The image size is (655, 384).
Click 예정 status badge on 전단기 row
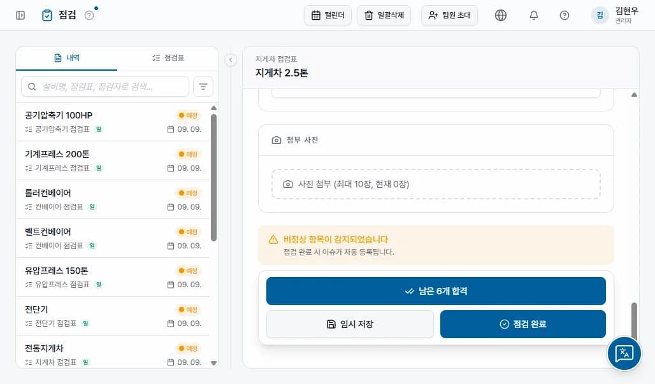(x=188, y=309)
